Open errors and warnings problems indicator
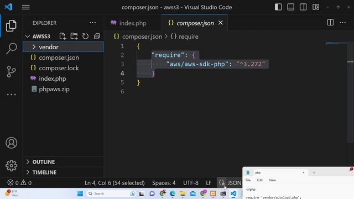The height and width of the screenshot is (199, 354). (19, 183)
